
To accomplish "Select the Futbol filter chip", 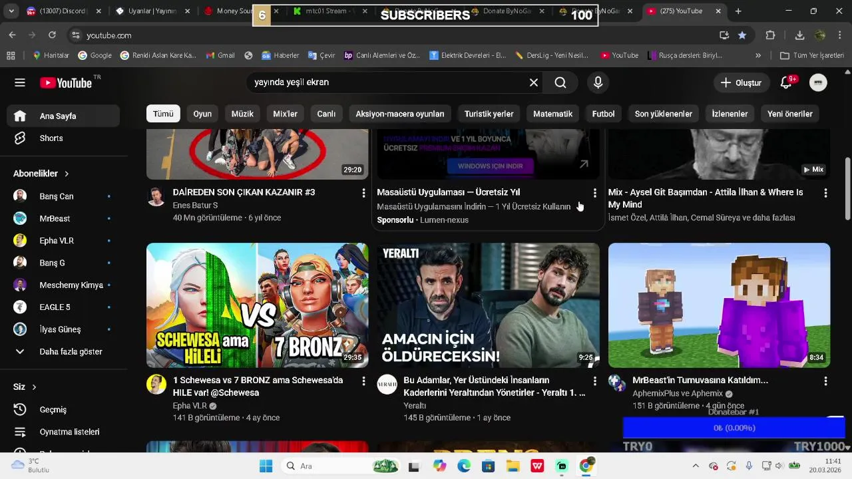I will tap(603, 114).
